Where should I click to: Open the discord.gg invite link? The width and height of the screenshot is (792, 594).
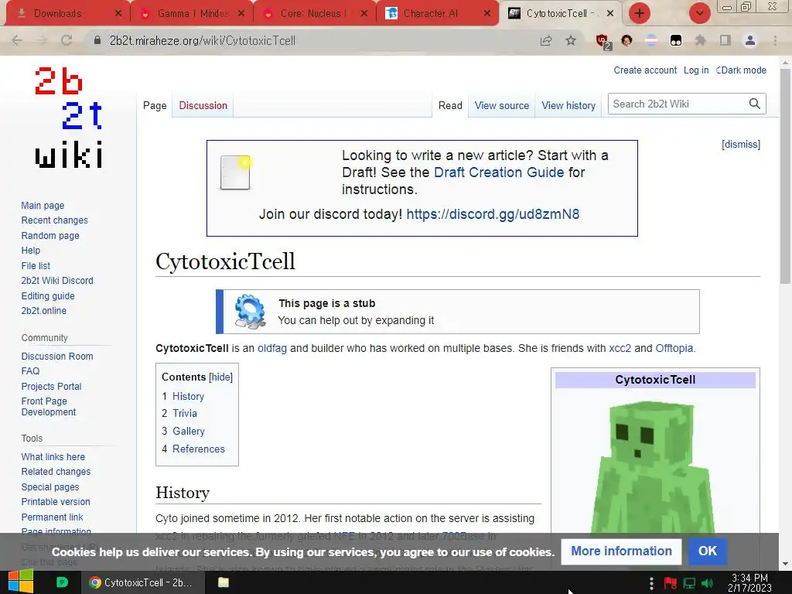[493, 214]
